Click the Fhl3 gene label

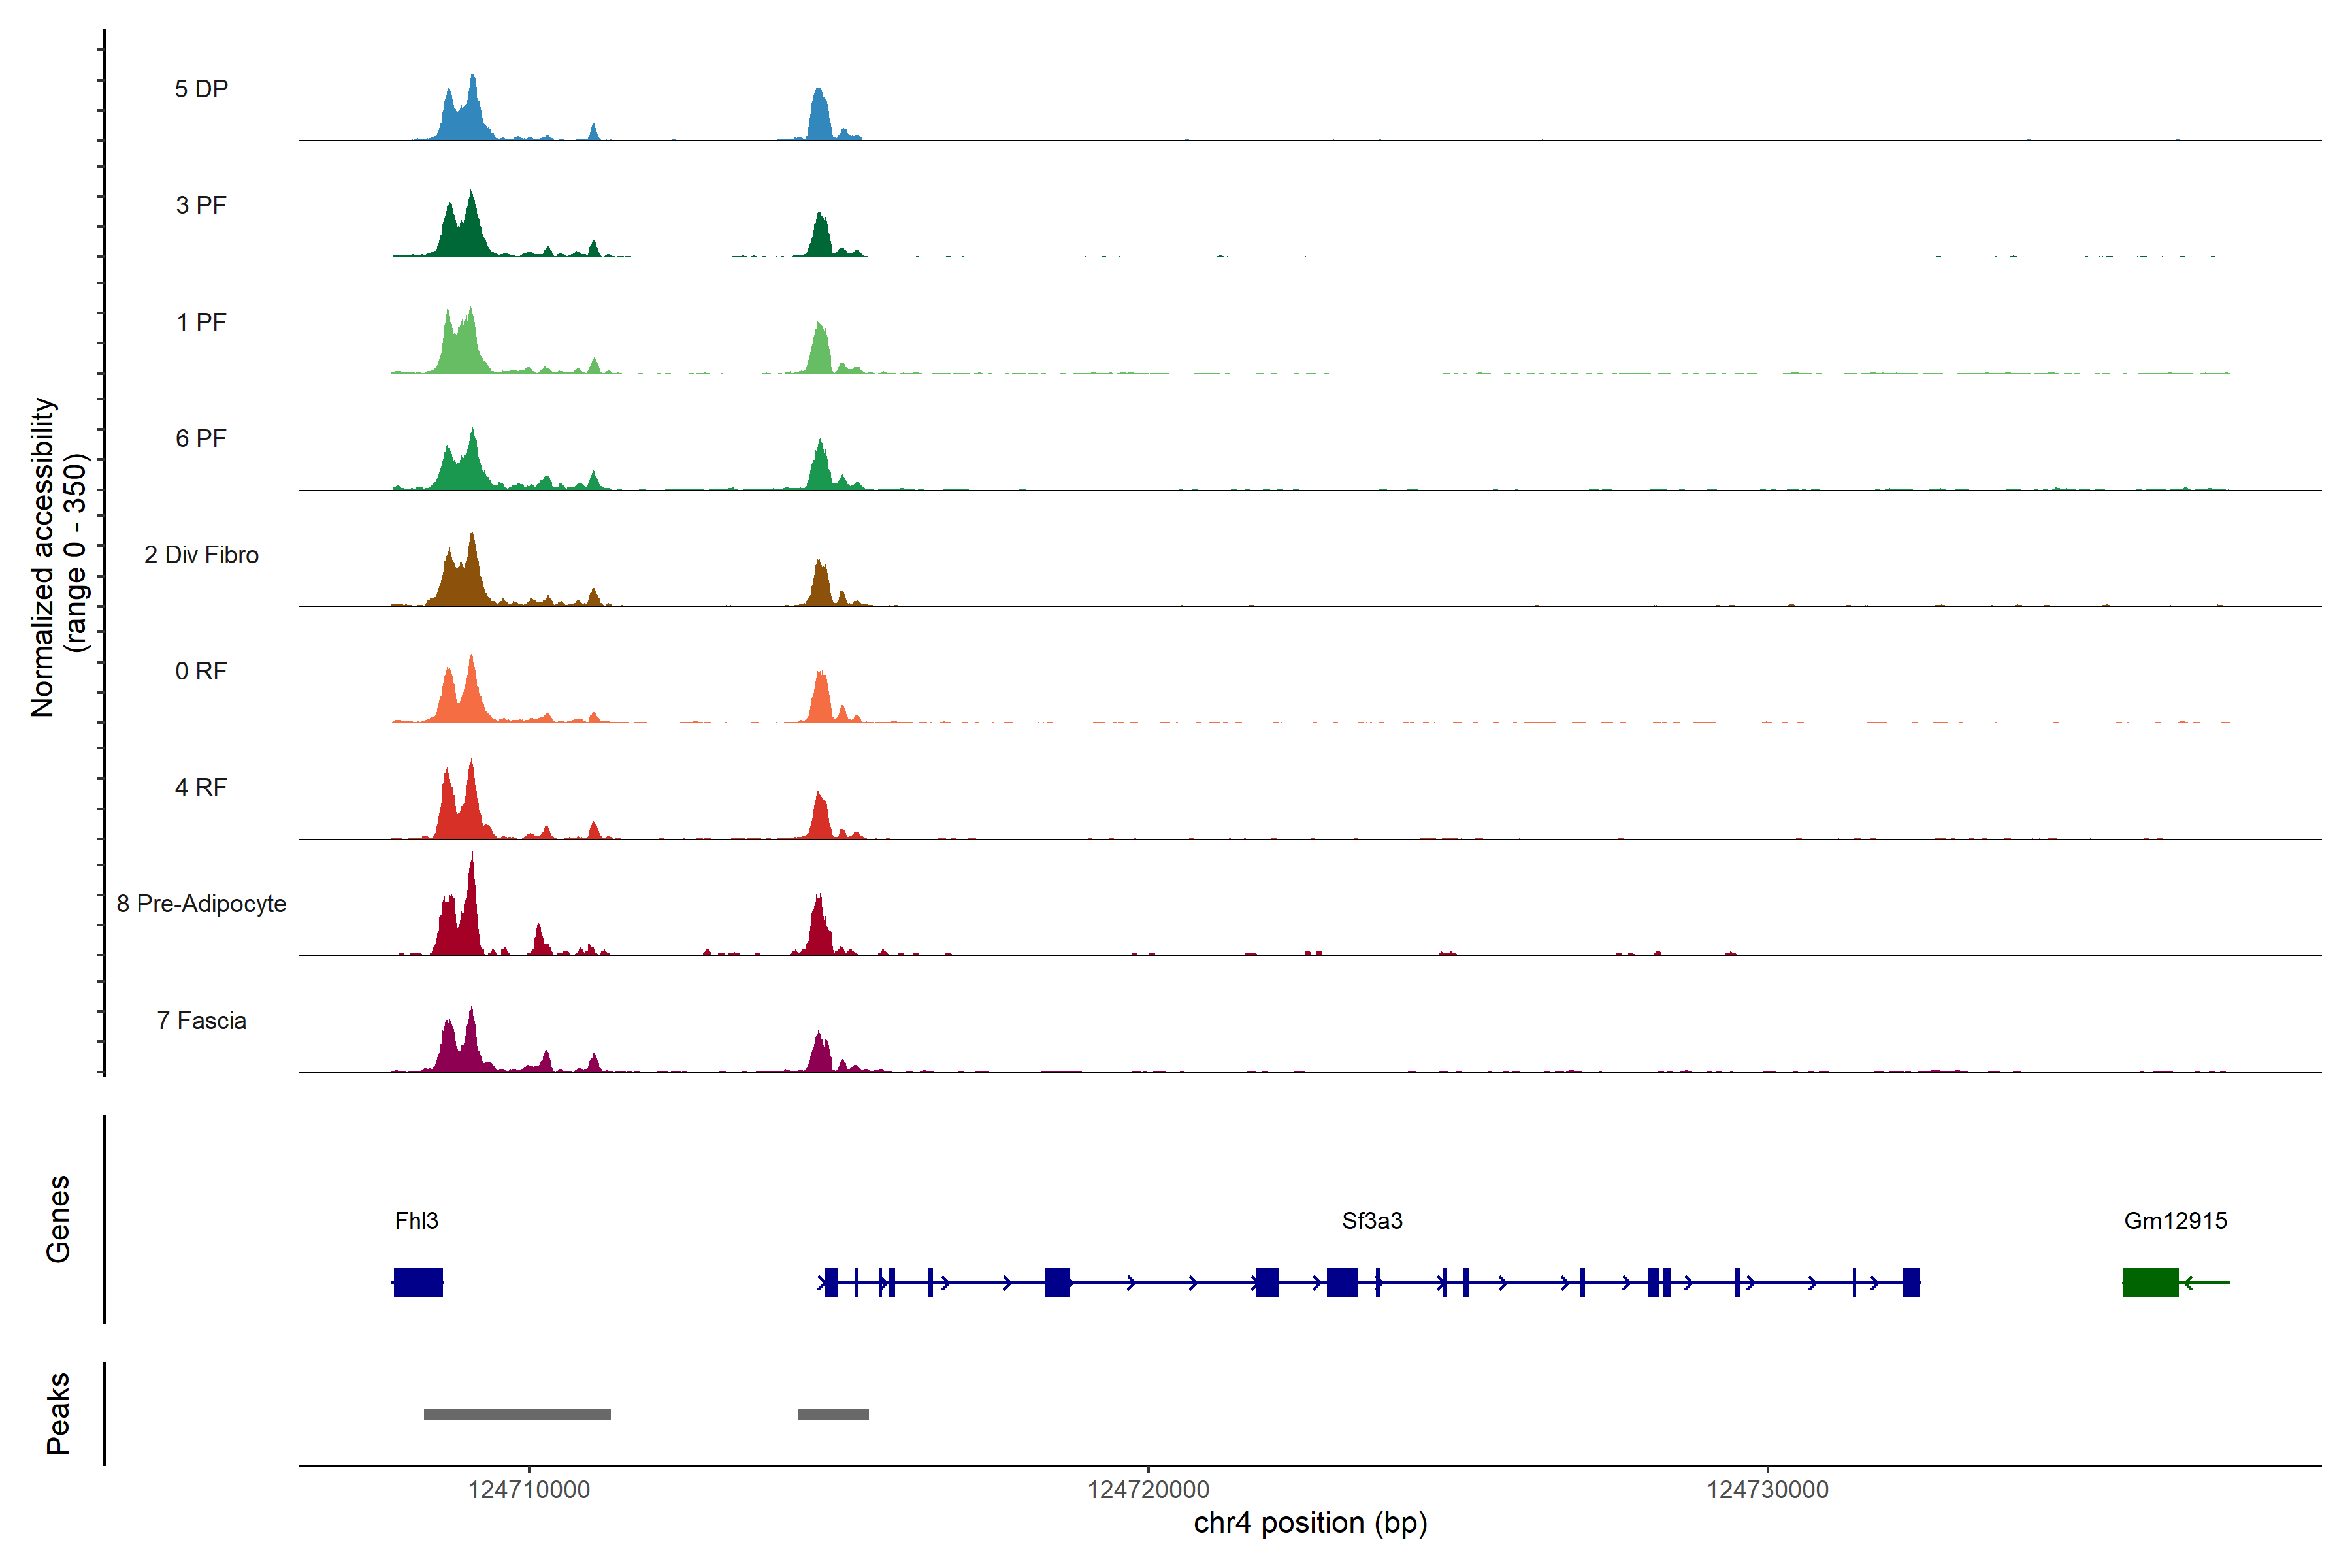[416, 1220]
